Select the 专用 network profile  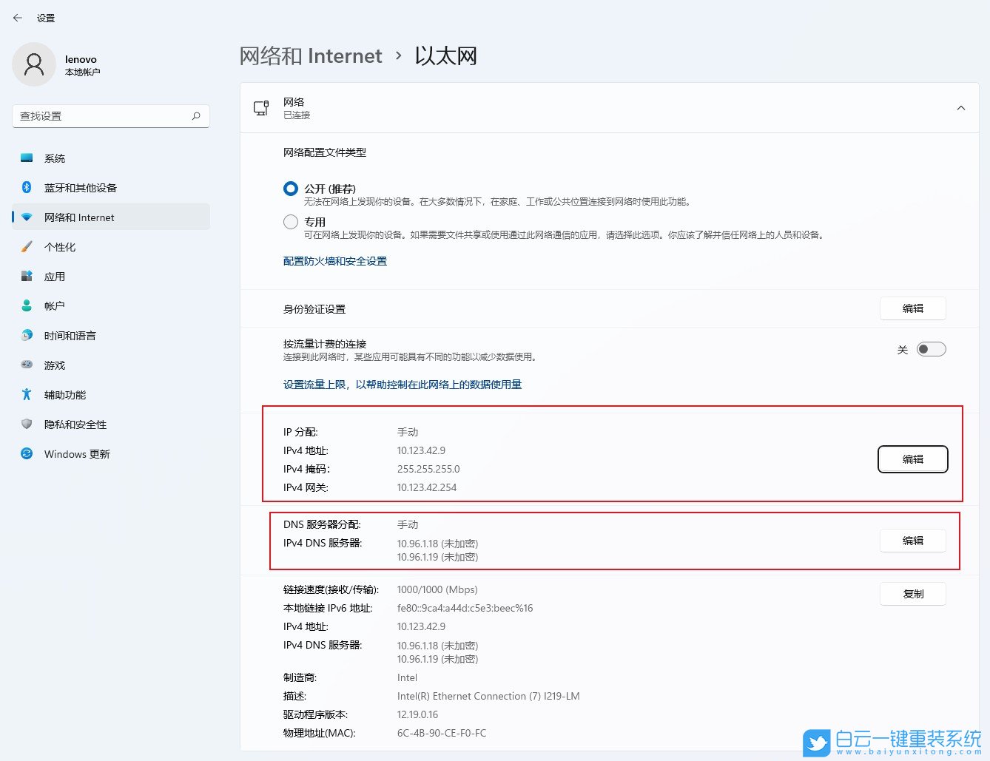tap(290, 221)
